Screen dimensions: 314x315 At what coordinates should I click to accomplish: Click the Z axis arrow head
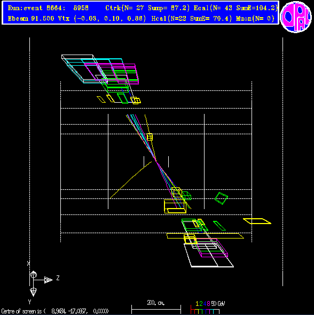49,280
